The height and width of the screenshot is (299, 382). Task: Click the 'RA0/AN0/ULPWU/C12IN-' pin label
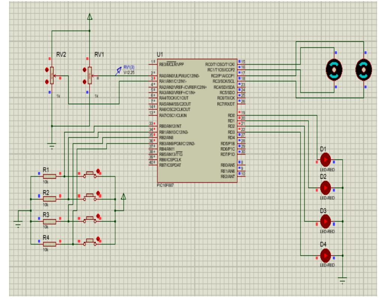(179, 76)
